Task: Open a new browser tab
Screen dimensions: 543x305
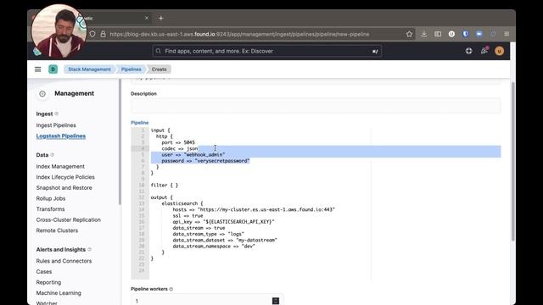Action: point(160,18)
